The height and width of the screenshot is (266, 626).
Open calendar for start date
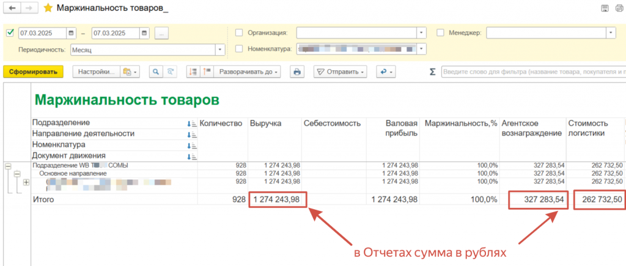click(72, 33)
